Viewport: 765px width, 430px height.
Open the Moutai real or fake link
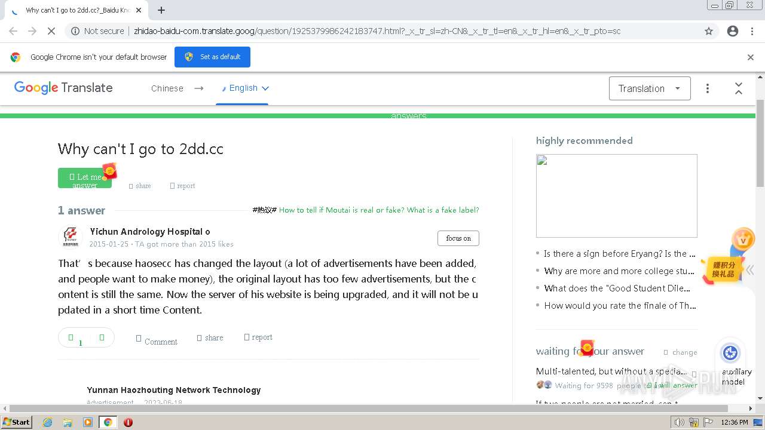379,210
